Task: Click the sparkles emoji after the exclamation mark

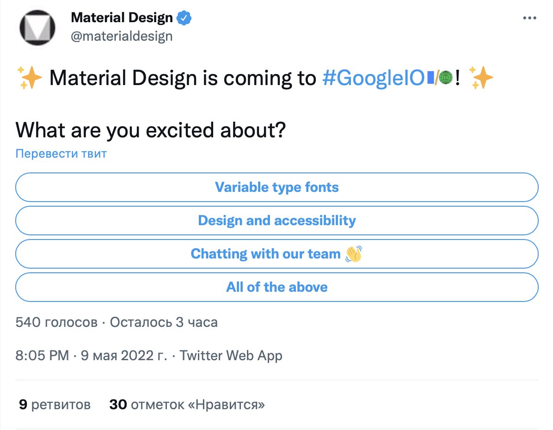Action: [481, 78]
